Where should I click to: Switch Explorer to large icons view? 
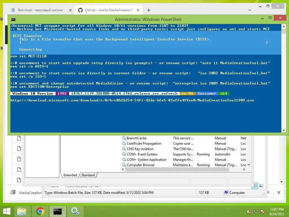pyautogui.click(x=261, y=186)
